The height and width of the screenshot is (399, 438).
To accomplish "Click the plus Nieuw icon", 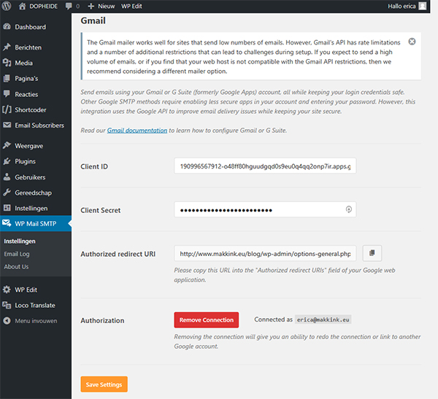I will point(91,6).
